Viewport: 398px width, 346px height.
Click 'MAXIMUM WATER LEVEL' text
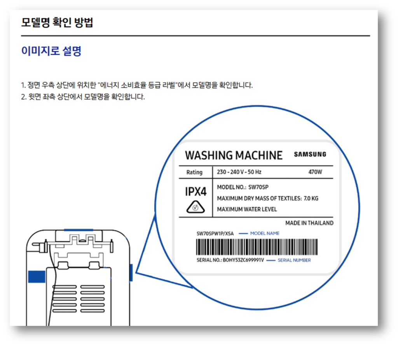[247, 209]
